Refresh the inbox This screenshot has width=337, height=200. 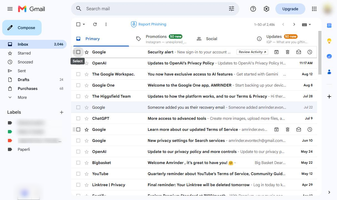pos(95,24)
